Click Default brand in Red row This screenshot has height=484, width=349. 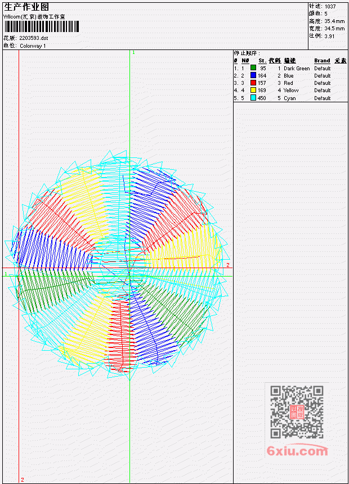pyautogui.click(x=323, y=83)
